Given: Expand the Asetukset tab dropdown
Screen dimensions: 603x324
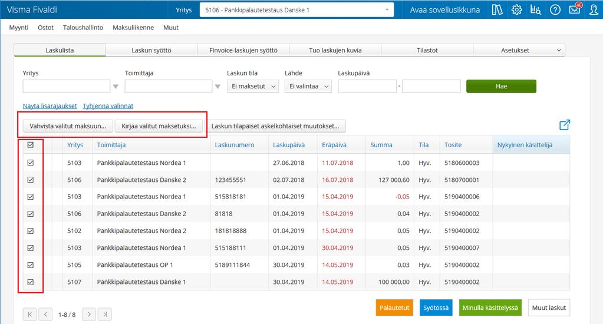Looking at the screenshot, I should (x=559, y=50).
